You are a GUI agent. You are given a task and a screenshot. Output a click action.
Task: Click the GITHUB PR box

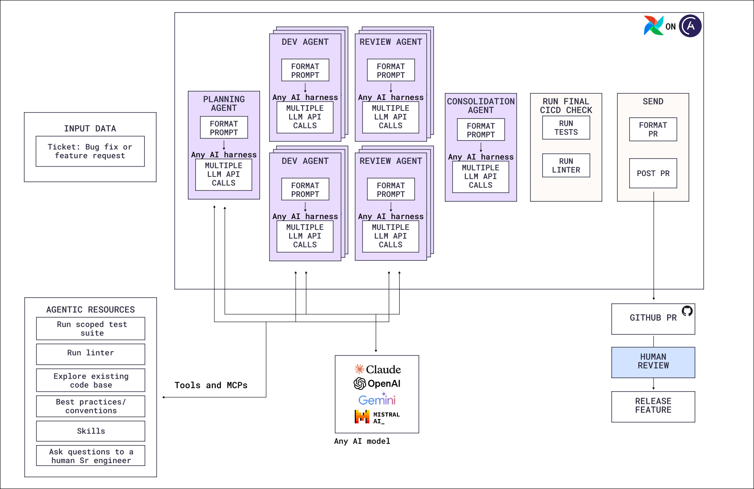pyautogui.click(x=653, y=319)
